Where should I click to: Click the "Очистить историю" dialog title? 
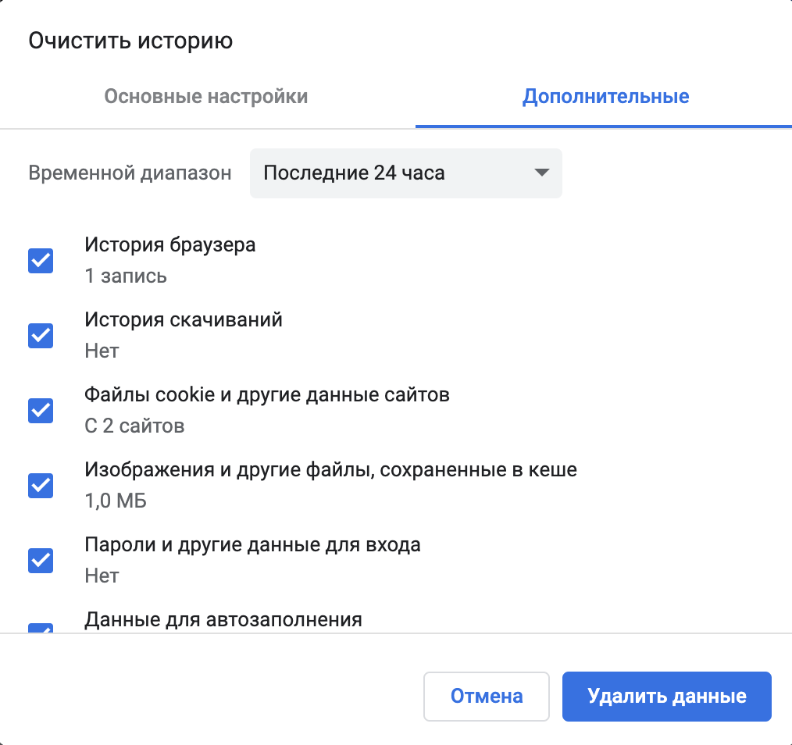pyautogui.click(x=131, y=41)
